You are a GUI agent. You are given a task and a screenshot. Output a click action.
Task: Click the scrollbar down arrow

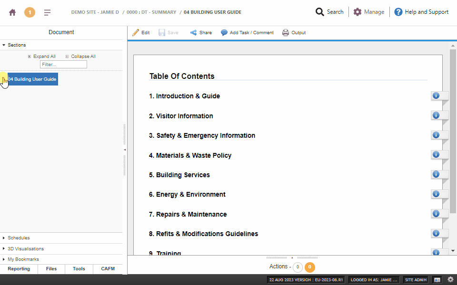(453, 251)
